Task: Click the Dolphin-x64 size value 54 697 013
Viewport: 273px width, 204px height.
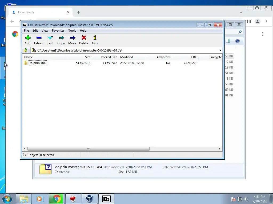Action: click(x=83, y=63)
